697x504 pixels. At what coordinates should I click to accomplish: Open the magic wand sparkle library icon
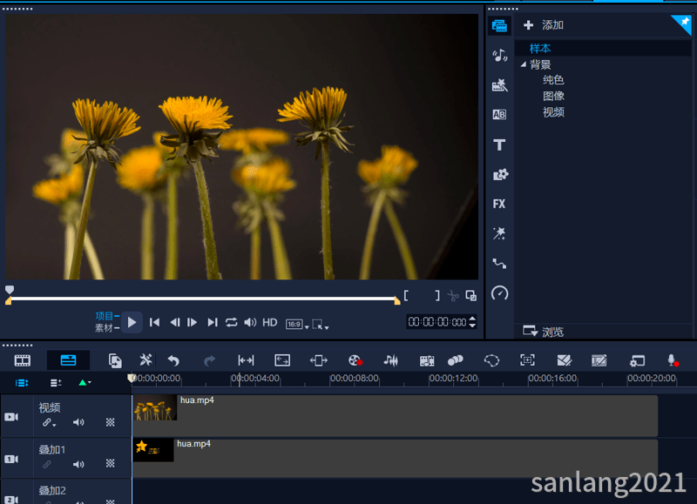[499, 233]
